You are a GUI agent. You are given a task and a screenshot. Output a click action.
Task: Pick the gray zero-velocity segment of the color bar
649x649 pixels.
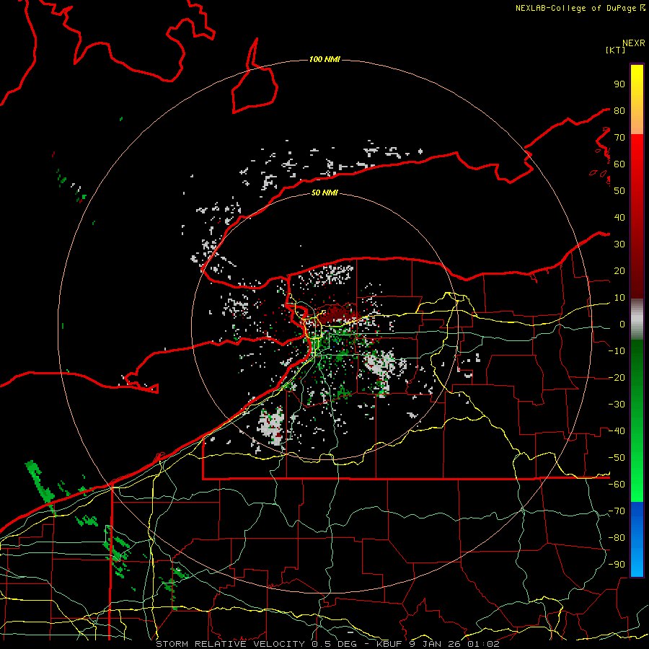pos(637,319)
